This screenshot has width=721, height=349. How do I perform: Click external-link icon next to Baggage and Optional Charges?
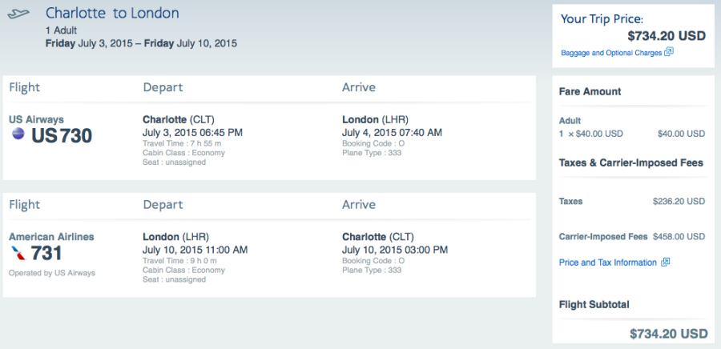pos(669,52)
